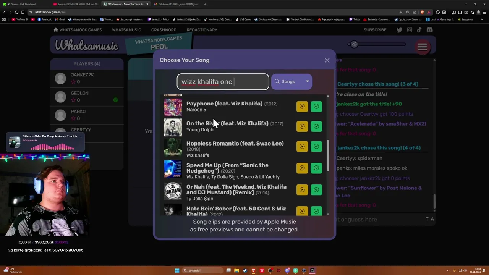489x275 pixels.
Task: Mute the game volume speaker icon
Action: pos(354,44)
